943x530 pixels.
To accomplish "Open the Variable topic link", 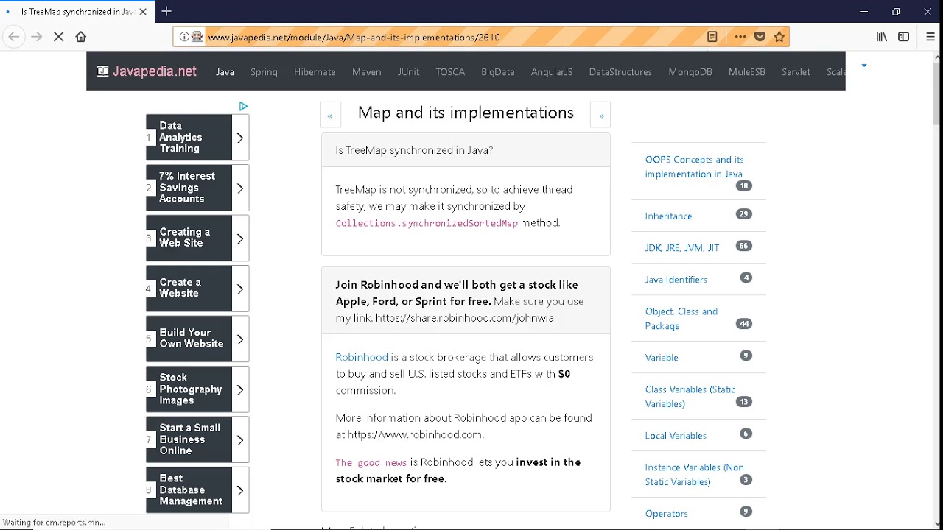I will 662,357.
